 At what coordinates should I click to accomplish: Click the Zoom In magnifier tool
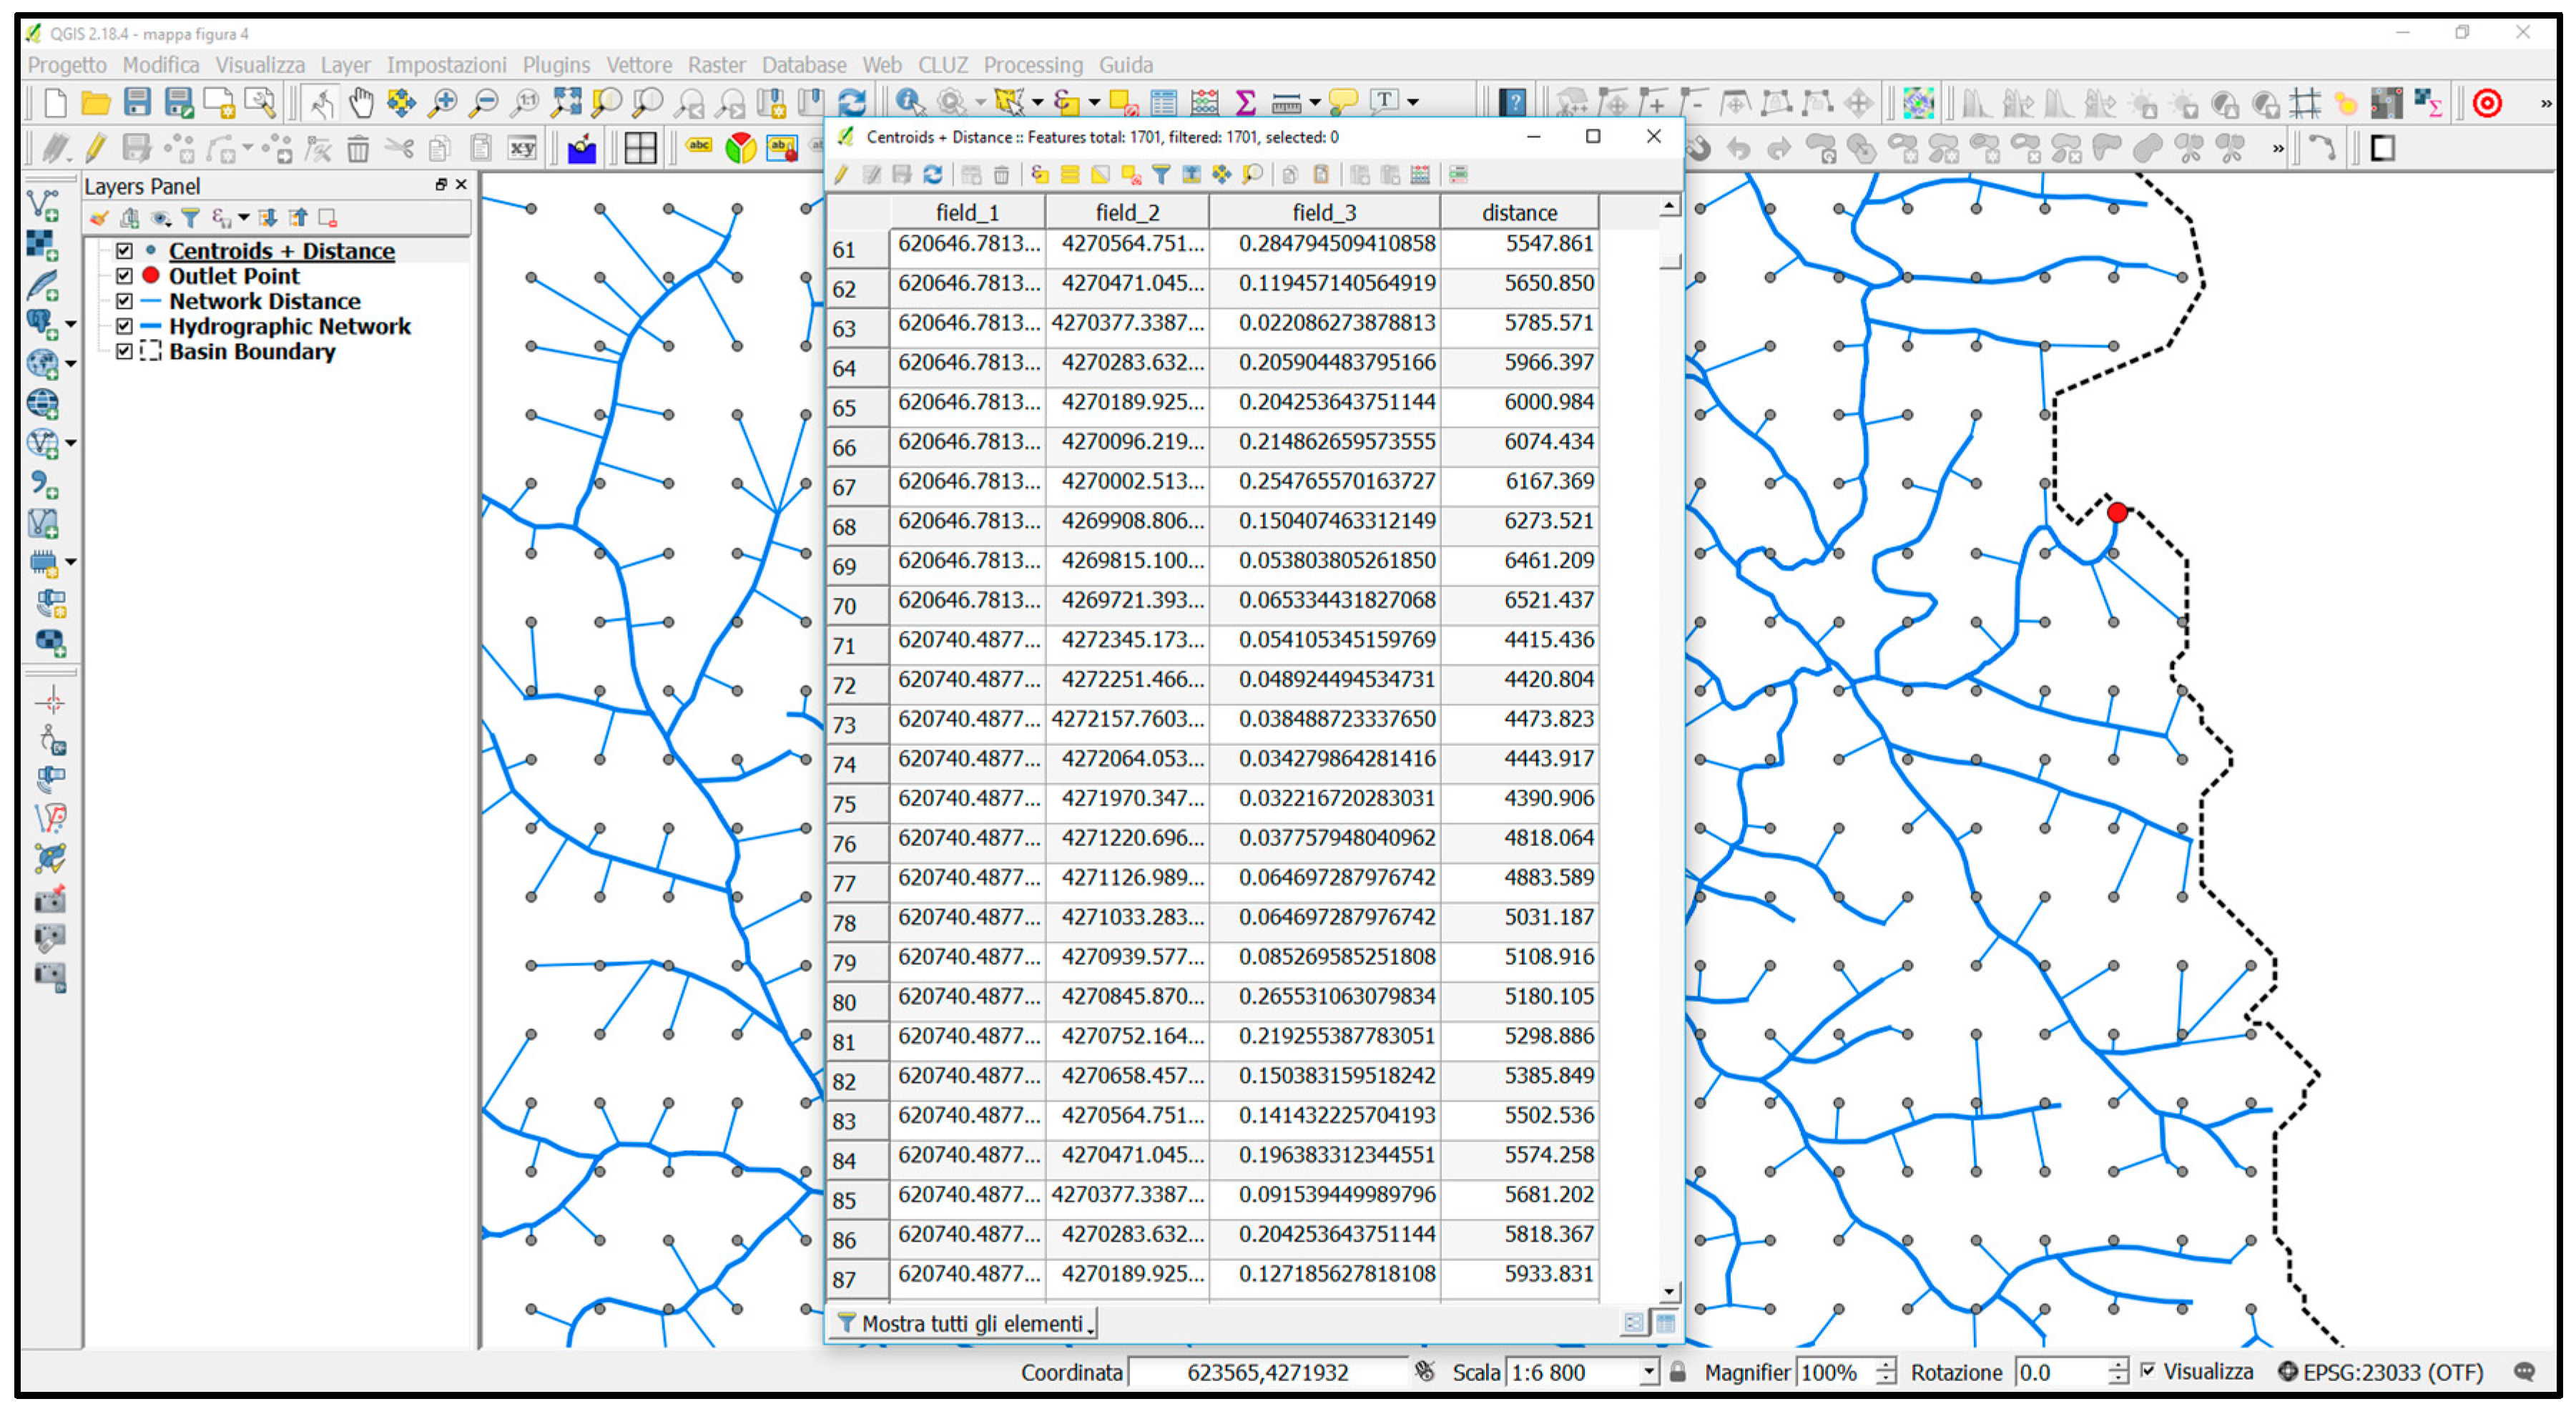click(x=442, y=101)
